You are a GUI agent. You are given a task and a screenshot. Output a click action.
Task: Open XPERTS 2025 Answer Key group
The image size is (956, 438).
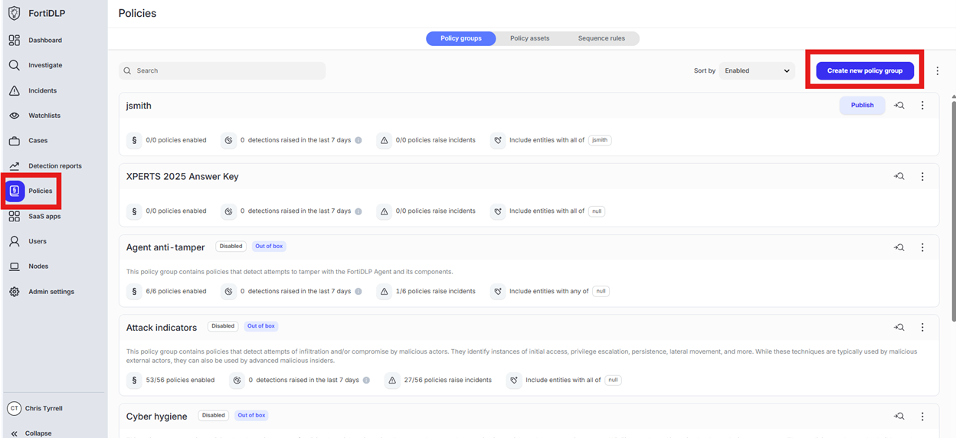click(x=182, y=176)
